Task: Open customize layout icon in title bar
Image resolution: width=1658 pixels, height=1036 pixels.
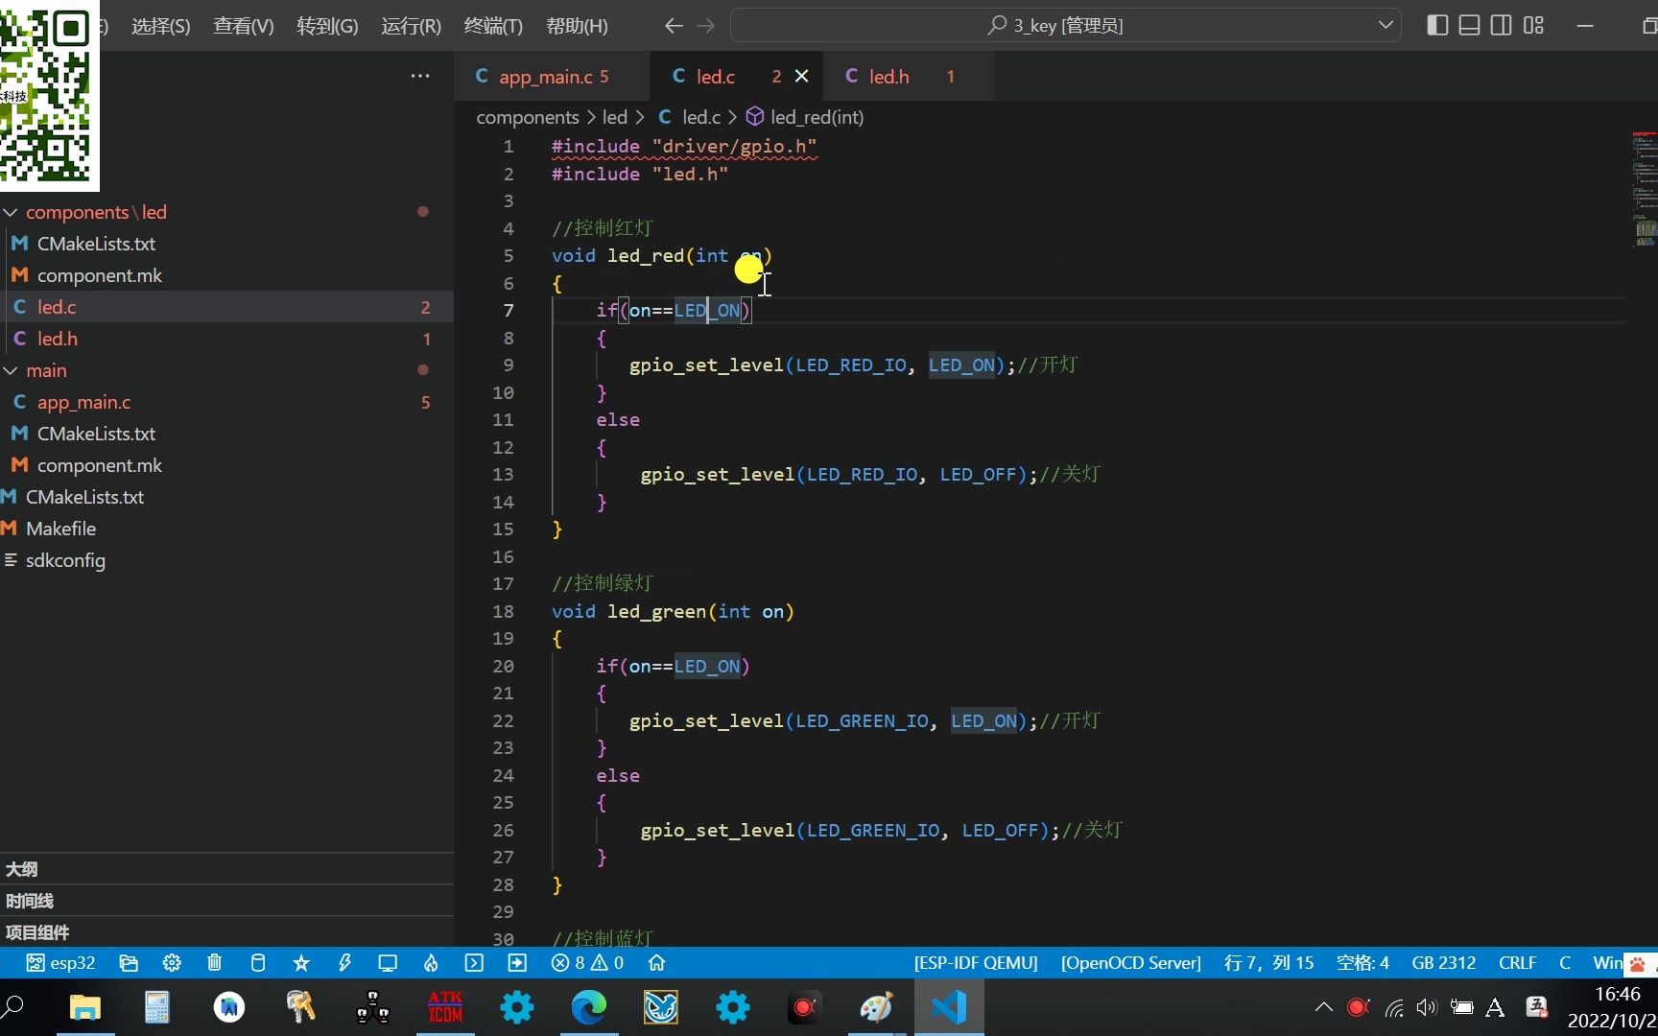Action: tap(1533, 26)
